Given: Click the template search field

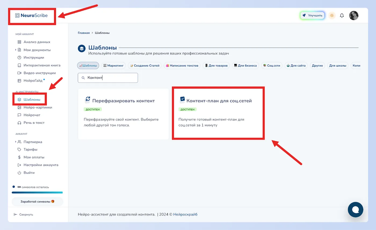Looking at the screenshot, I should pos(108,78).
